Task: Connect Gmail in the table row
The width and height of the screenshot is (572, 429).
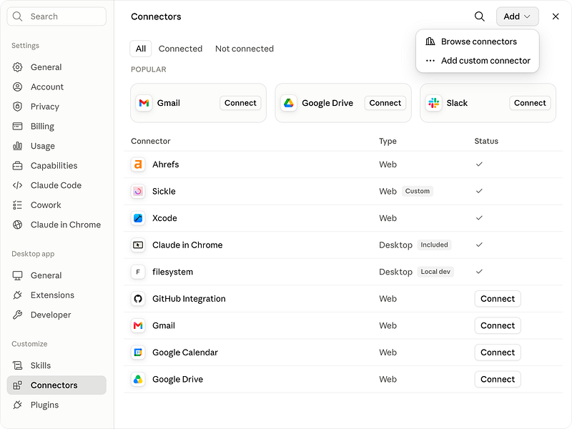Action: (498, 326)
